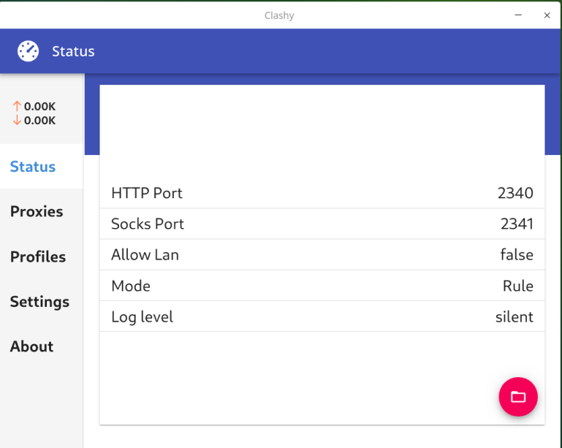Click the silent log level value

(514, 316)
